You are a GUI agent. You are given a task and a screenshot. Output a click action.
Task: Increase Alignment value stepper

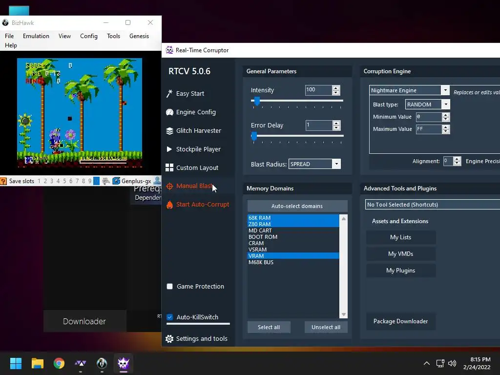[x=457, y=159]
